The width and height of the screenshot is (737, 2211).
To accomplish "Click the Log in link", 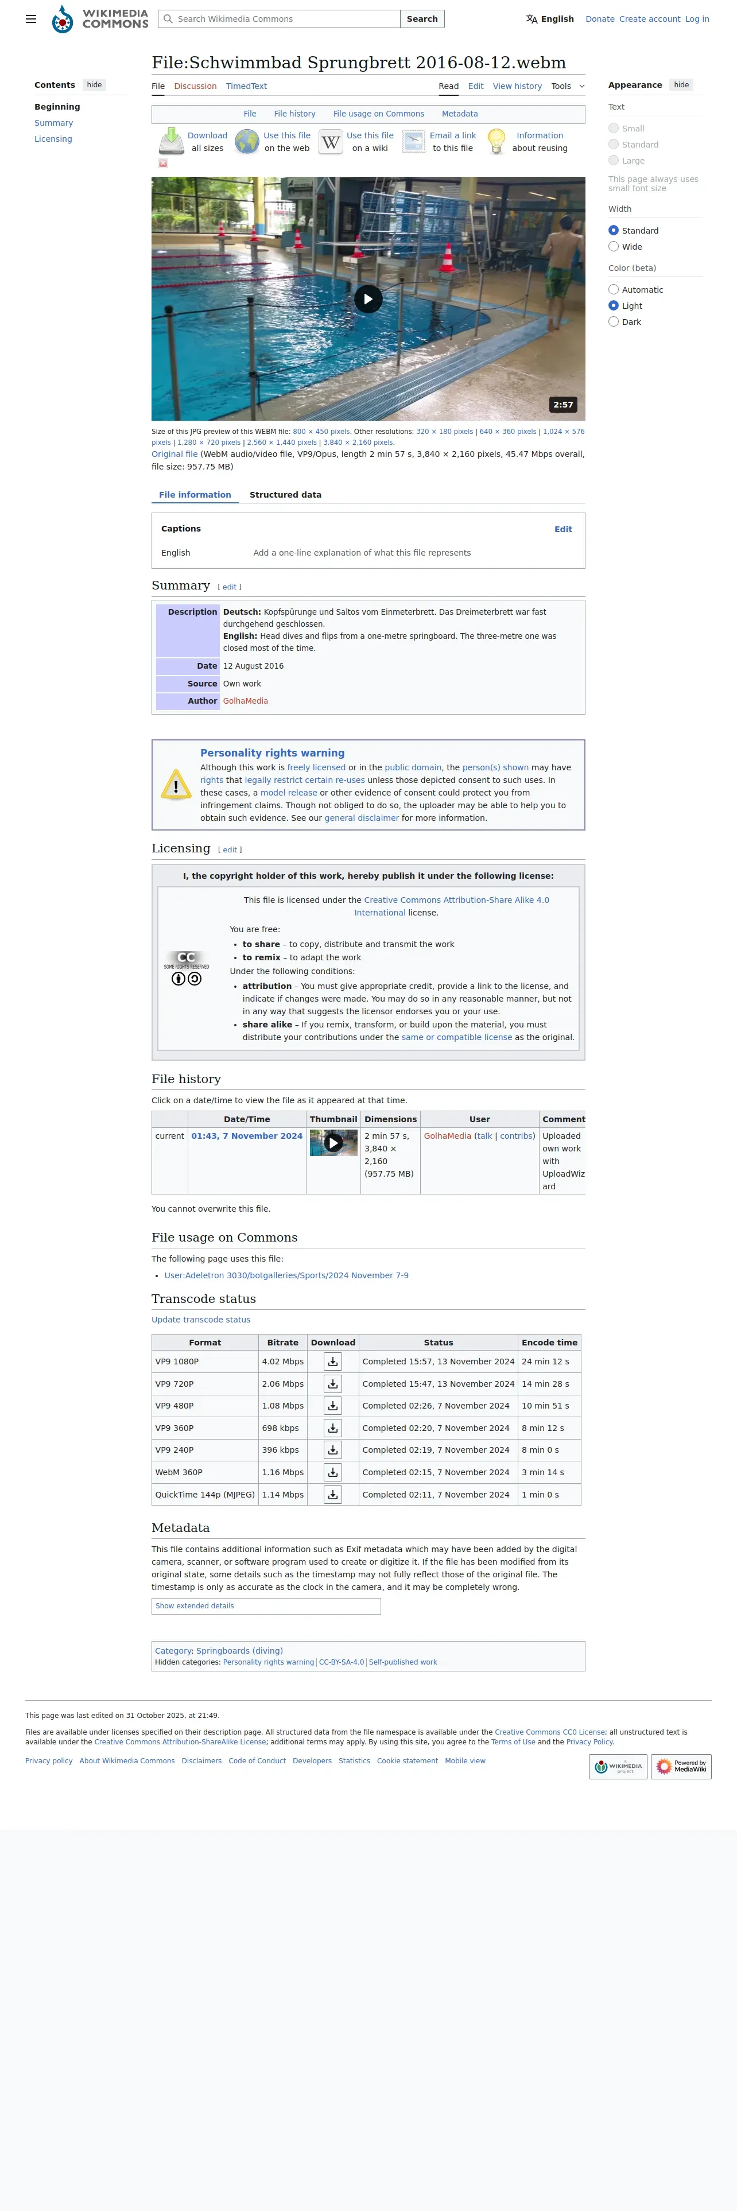I will pyautogui.click(x=697, y=19).
